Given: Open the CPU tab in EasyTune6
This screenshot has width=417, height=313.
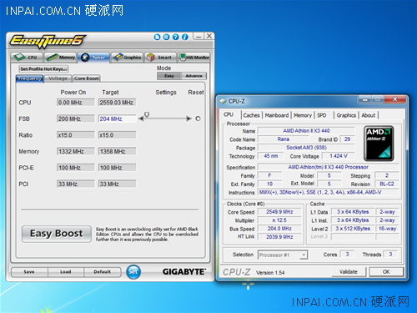Looking at the screenshot, I should [x=27, y=58].
